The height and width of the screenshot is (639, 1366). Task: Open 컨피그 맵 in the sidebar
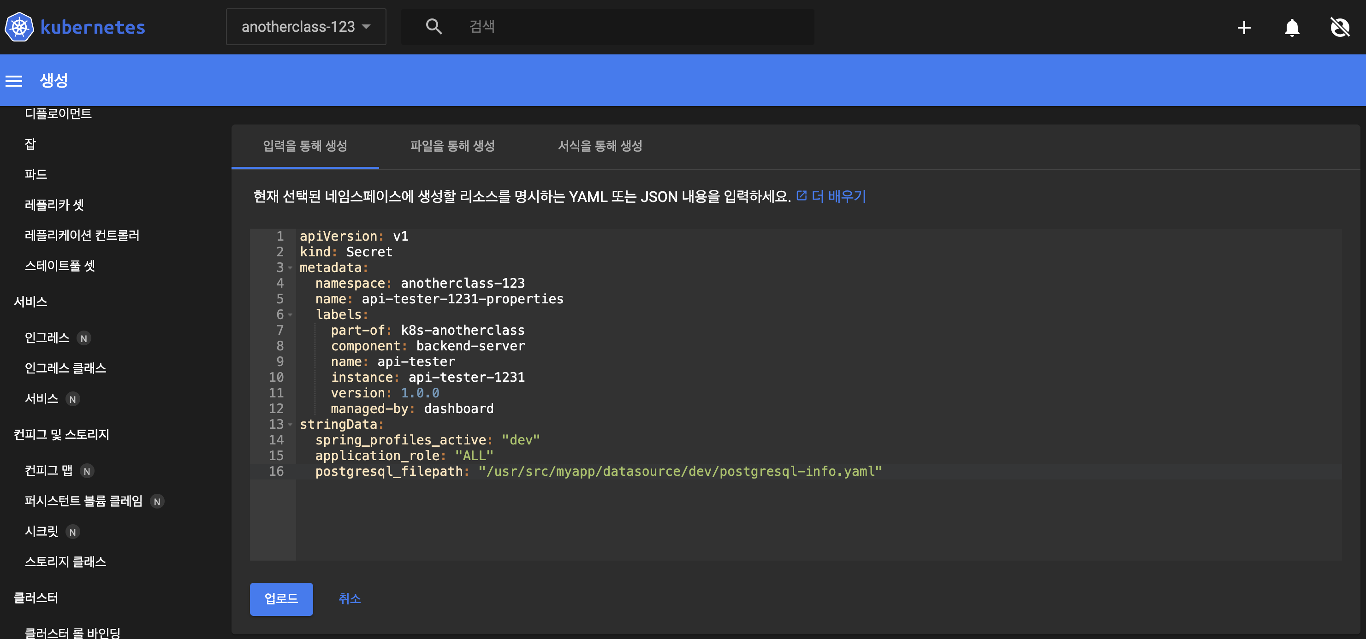49,470
